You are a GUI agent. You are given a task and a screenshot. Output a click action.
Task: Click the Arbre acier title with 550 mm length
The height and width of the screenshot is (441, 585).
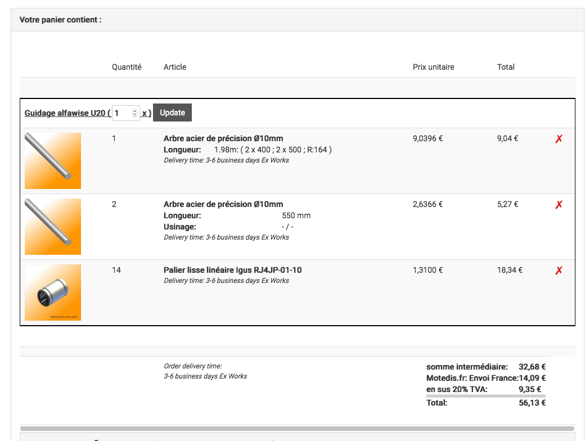click(223, 204)
